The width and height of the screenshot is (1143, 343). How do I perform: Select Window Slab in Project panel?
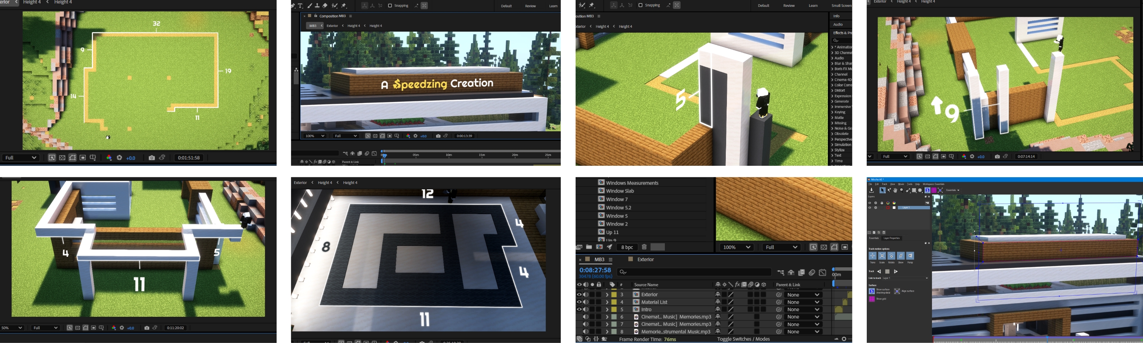pos(620,191)
